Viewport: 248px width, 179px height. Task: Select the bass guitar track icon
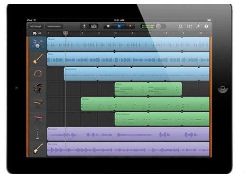(x=38, y=59)
